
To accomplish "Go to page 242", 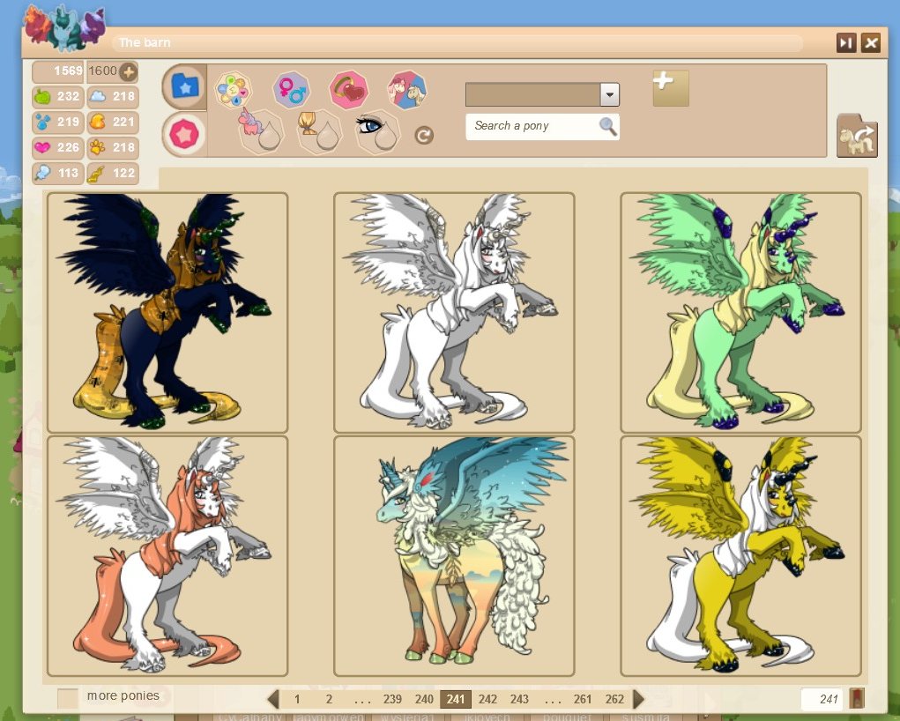I will pos(487,699).
